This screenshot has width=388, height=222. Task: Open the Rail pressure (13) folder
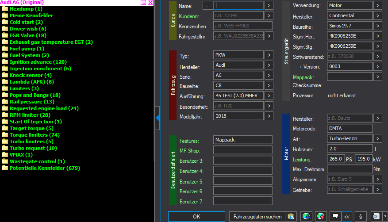tap(28, 102)
